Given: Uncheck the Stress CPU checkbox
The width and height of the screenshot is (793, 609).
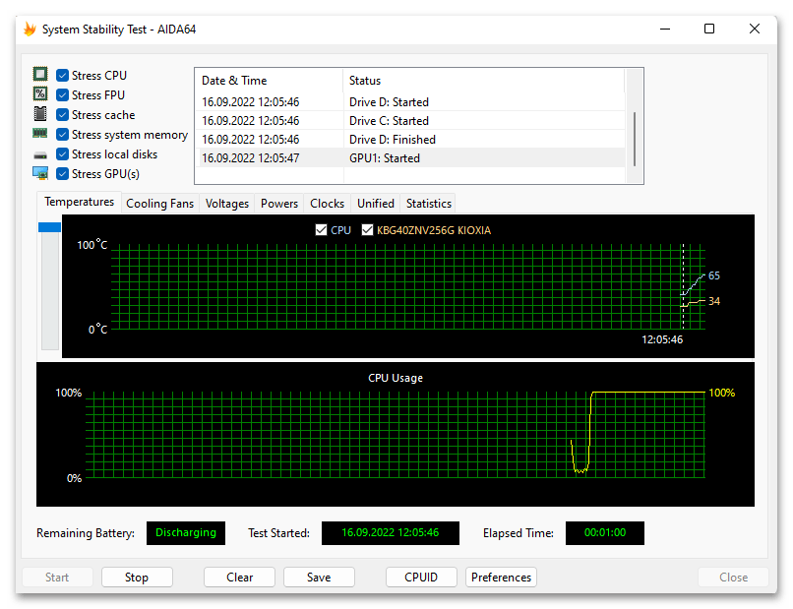Looking at the screenshot, I should click(x=63, y=76).
